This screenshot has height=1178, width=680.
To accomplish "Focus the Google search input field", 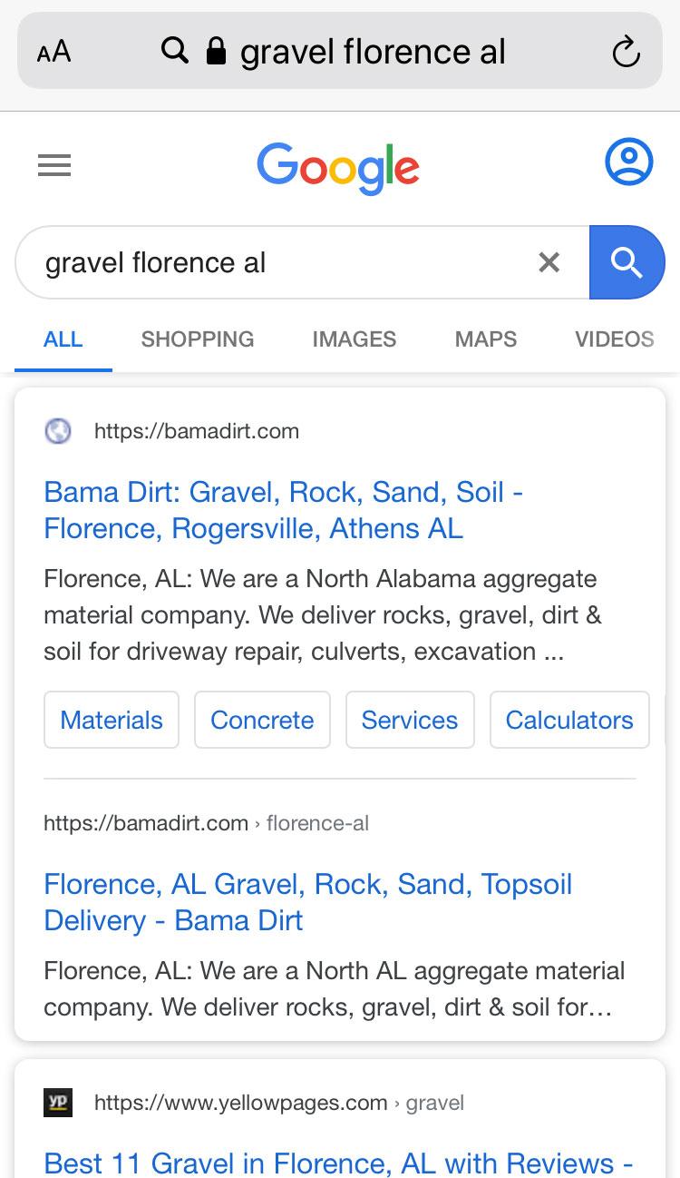I will click(x=272, y=262).
